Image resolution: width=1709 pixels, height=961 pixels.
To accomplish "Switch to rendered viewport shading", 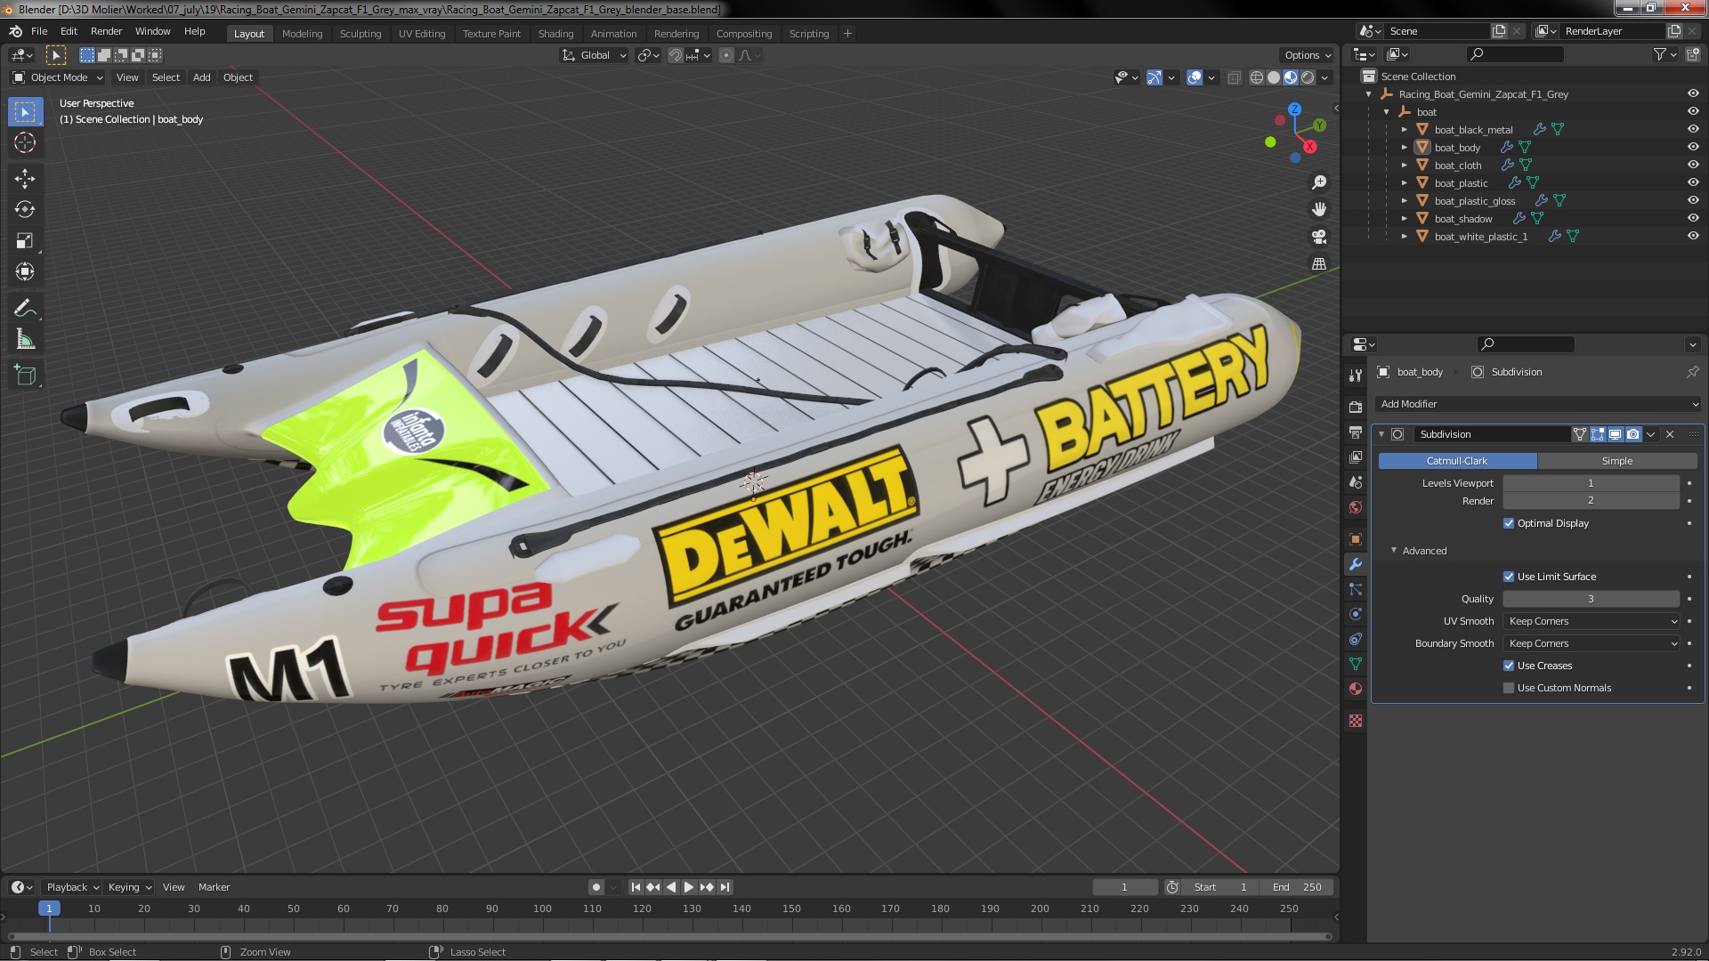I will 1308,78.
